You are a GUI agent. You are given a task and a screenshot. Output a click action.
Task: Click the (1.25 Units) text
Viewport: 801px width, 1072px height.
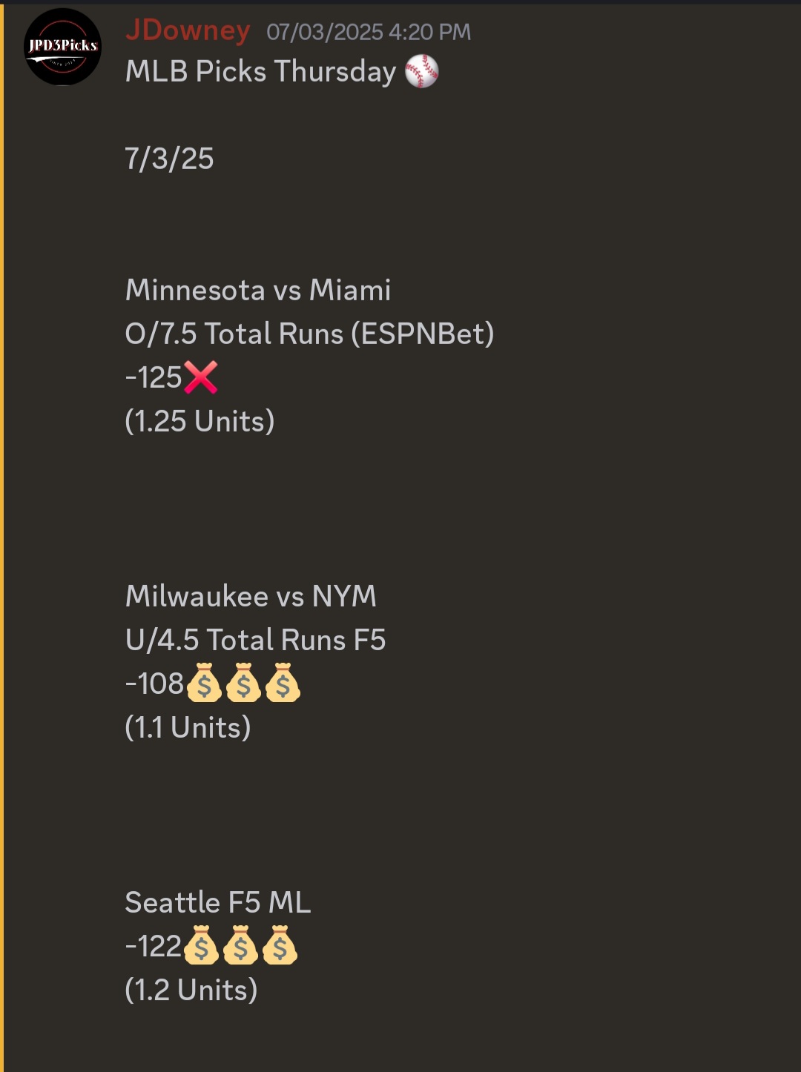coord(200,421)
